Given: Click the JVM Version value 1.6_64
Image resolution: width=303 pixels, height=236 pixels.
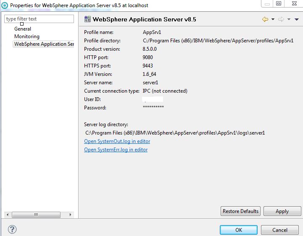Looking at the screenshot, I should [x=149, y=74].
